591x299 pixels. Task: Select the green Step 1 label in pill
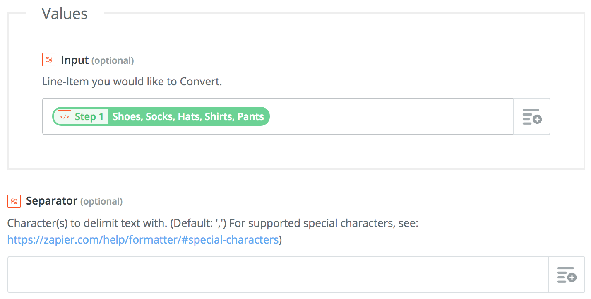click(x=89, y=117)
